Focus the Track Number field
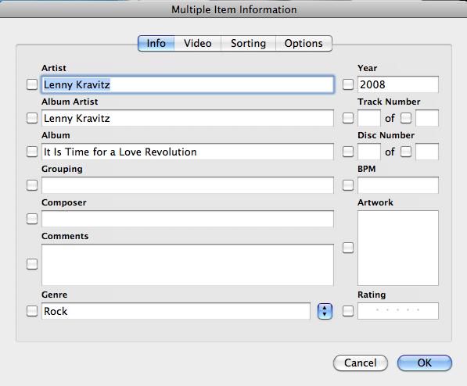This screenshot has height=386, width=467. point(369,118)
